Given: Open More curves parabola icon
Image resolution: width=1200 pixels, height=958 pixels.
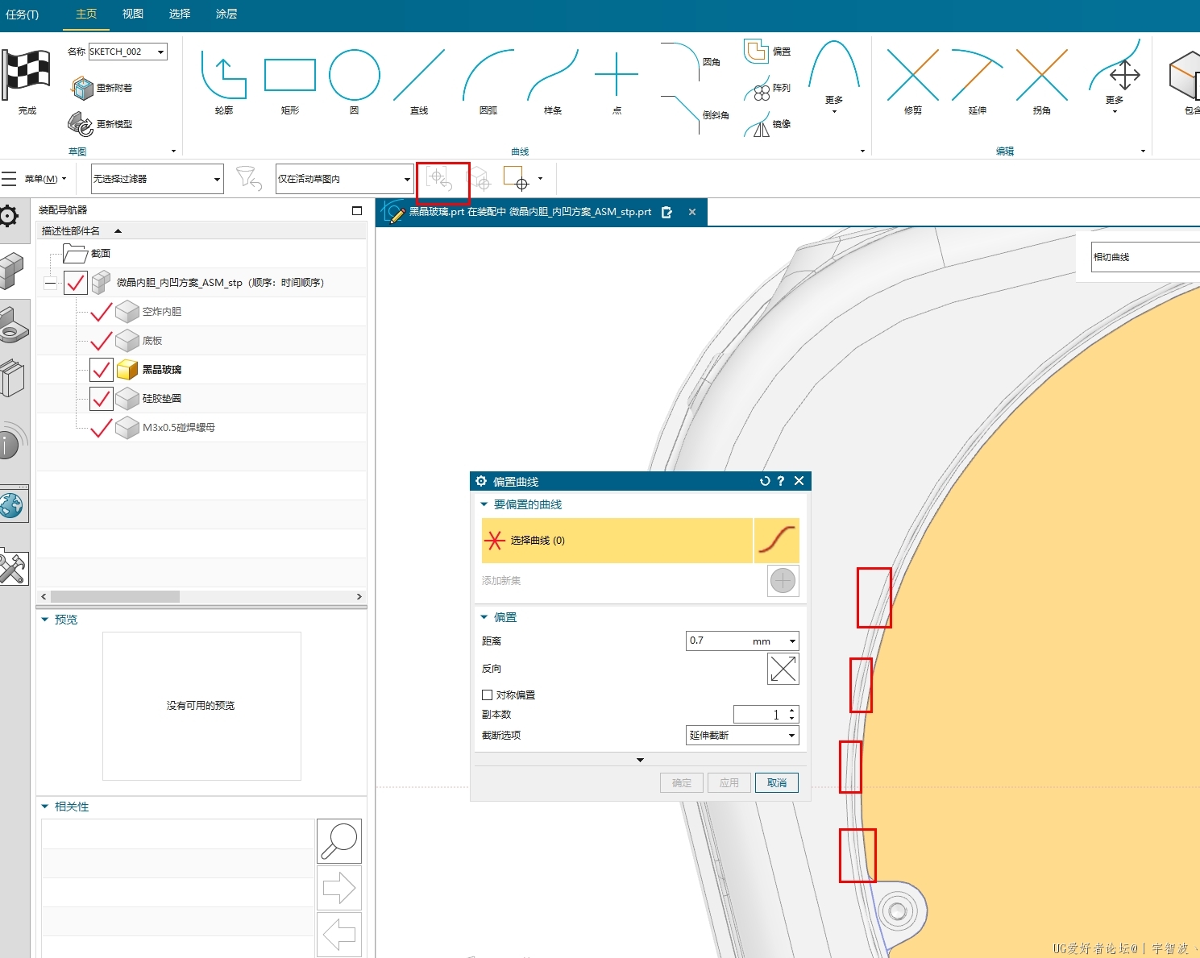Looking at the screenshot, I should coord(834,64).
